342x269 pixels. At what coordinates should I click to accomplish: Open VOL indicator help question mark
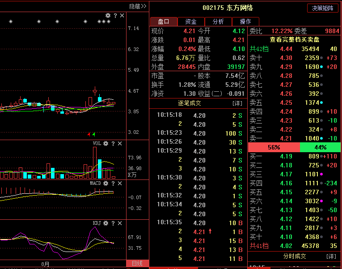113,144
